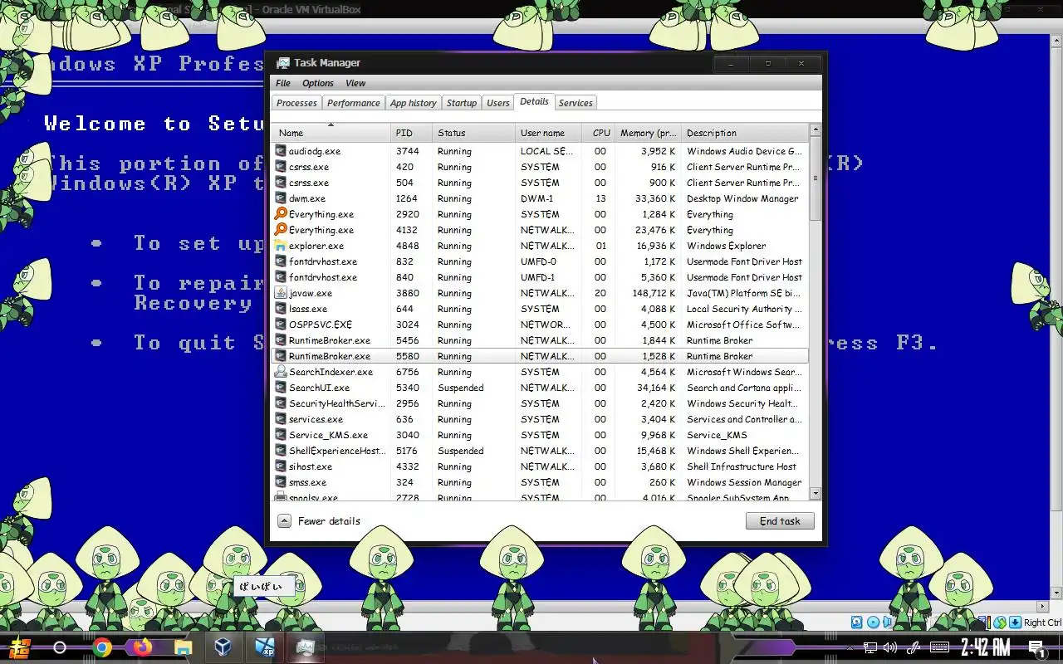
Task: Sort by the CPU column header
Action: coord(598,133)
